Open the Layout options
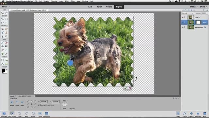The image size is (209, 118). (x=40, y=114)
